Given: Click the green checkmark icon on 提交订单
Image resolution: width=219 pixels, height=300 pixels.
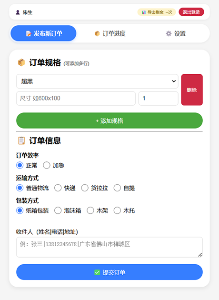Looking at the screenshot, I should point(97,272).
